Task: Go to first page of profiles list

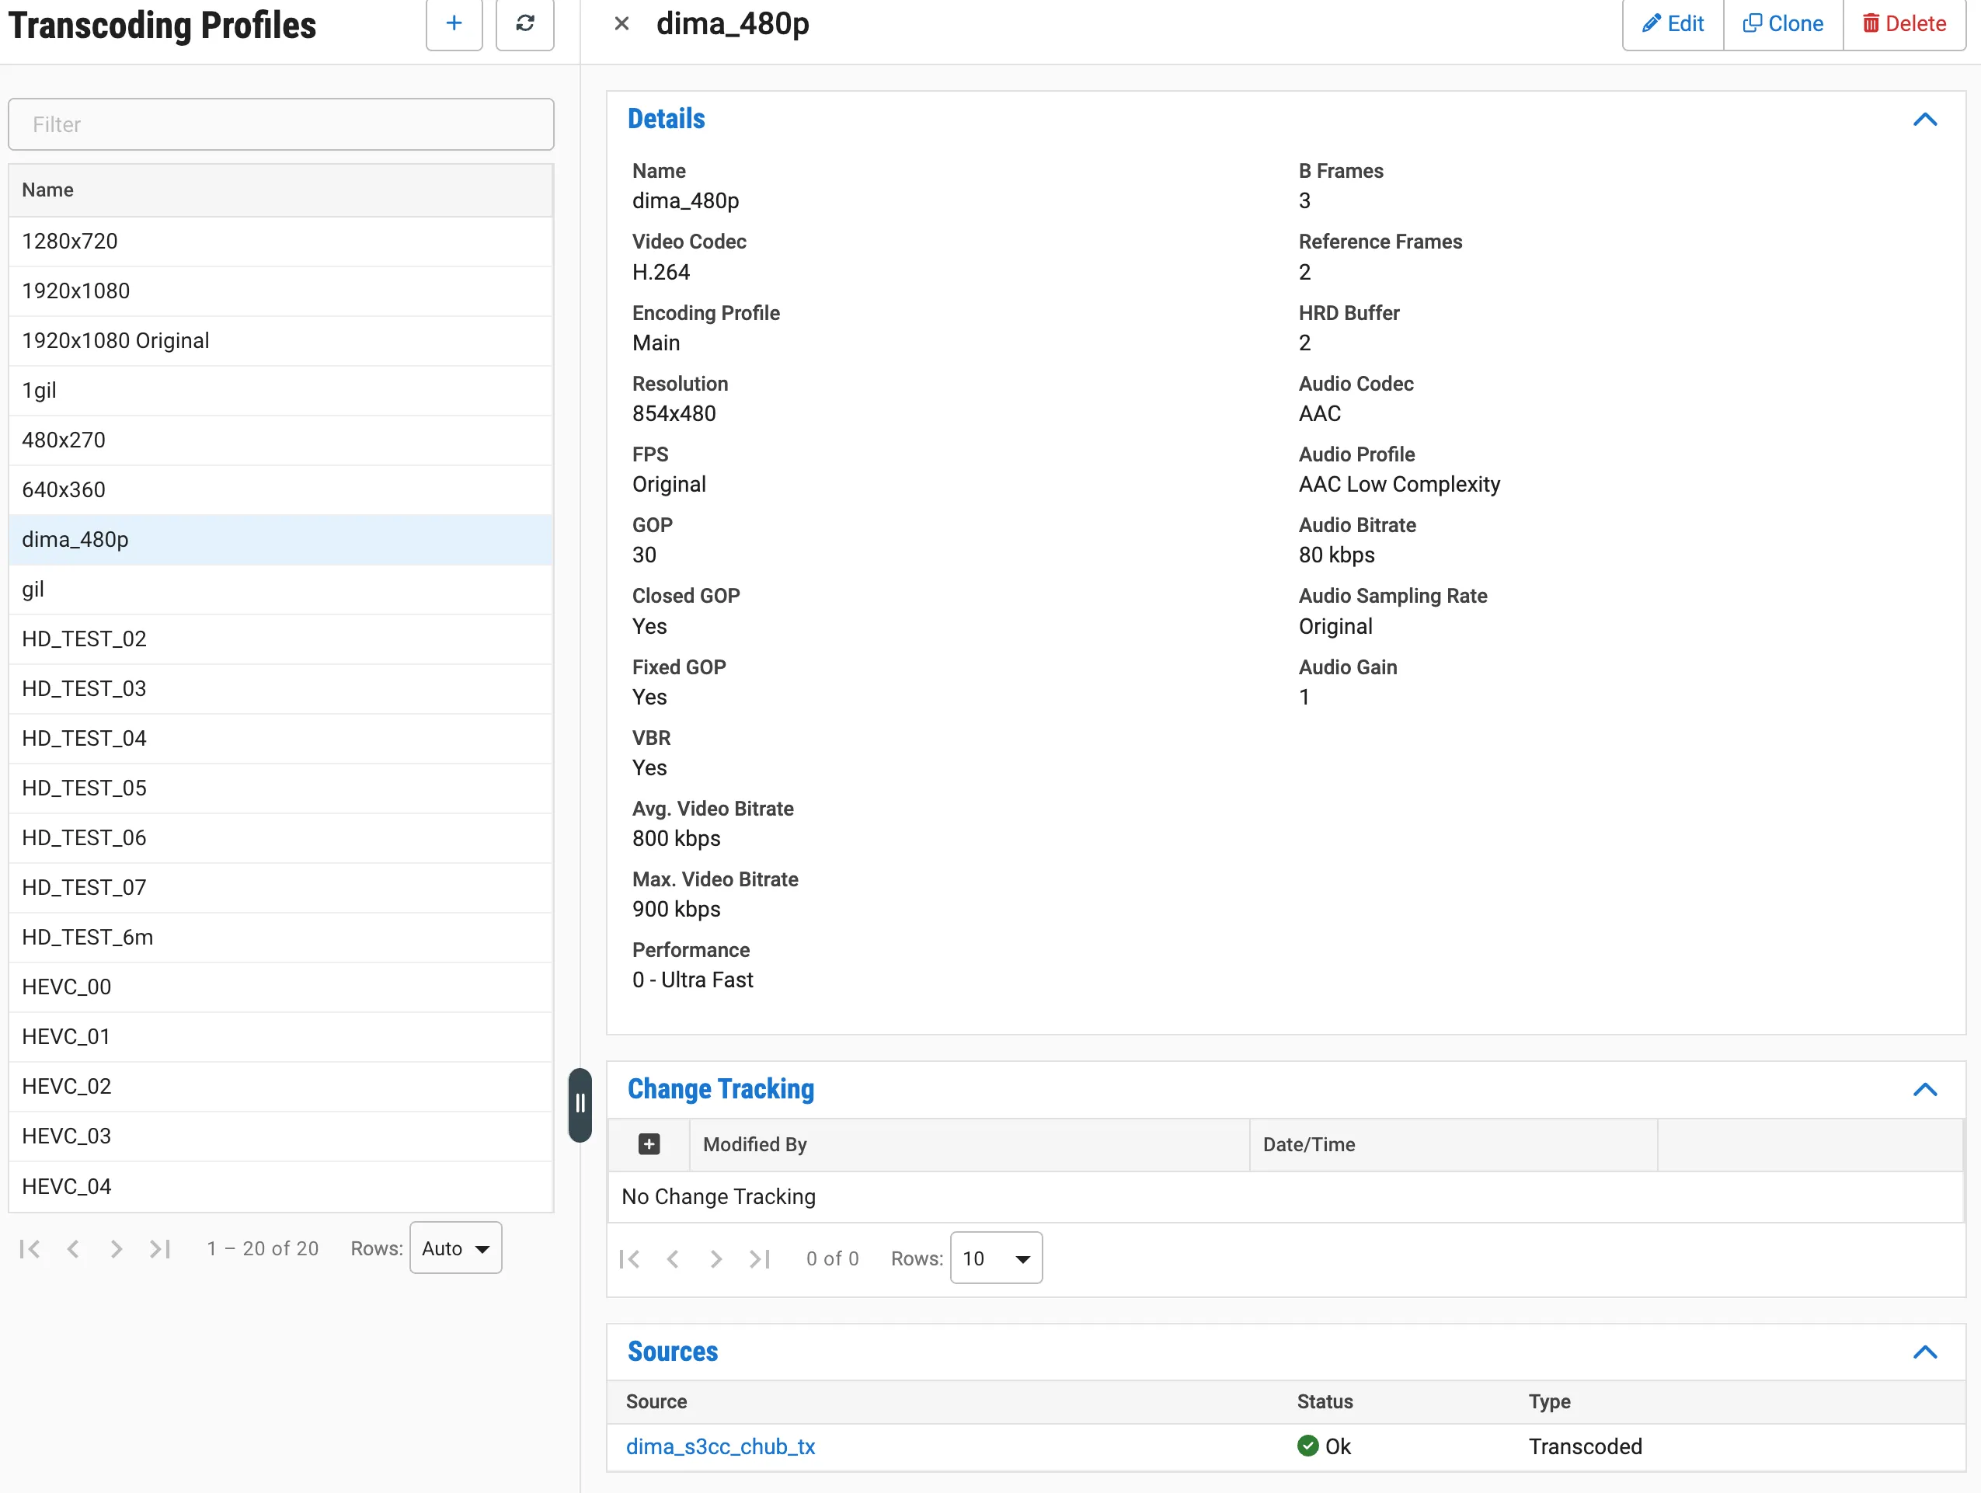Action: (30, 1248)
